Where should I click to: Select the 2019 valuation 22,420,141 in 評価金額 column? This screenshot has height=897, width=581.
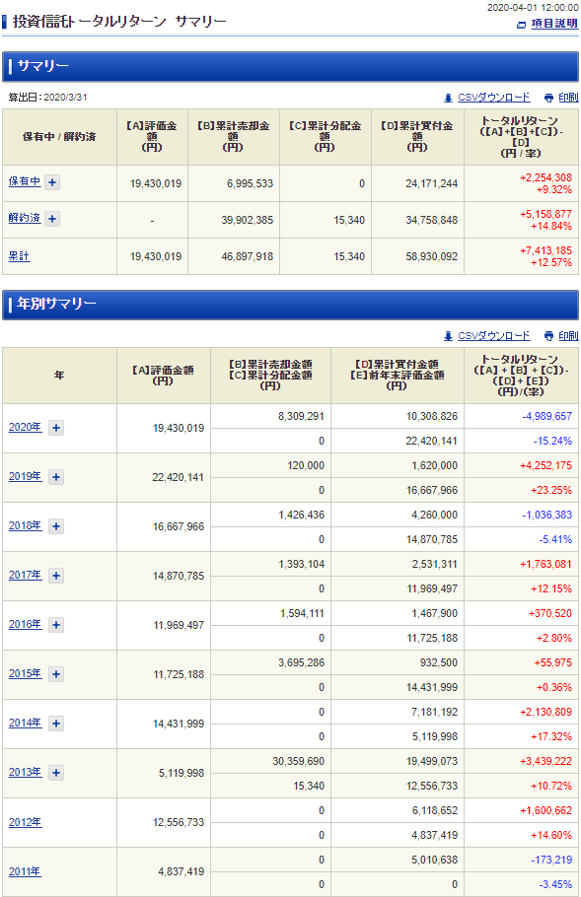tap(178, 478)
